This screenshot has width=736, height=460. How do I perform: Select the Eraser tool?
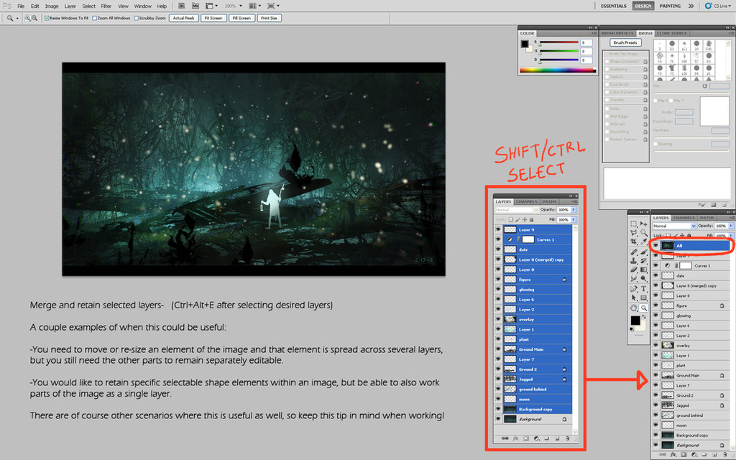tap(634, 270)
